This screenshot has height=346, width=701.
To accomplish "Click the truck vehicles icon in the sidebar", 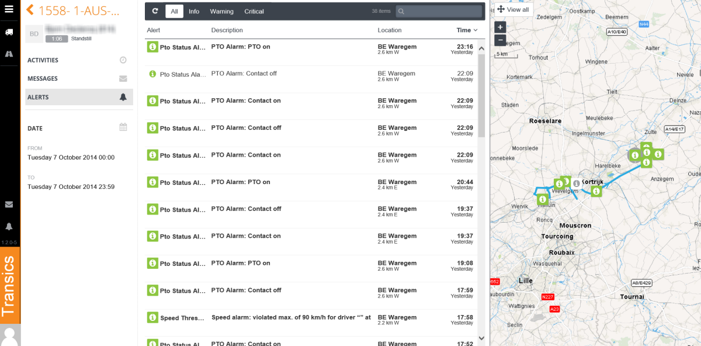I will pos(9,32).
